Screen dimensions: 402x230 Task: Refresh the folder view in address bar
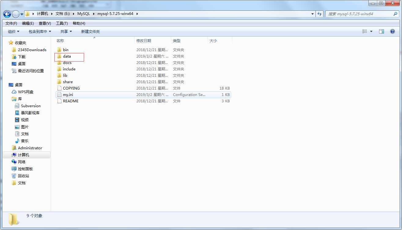pyautogui.click(x=320, y=14)
